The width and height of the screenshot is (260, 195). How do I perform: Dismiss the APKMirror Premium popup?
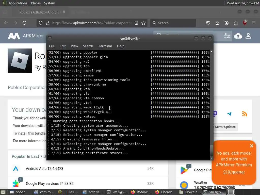[252, 146]
